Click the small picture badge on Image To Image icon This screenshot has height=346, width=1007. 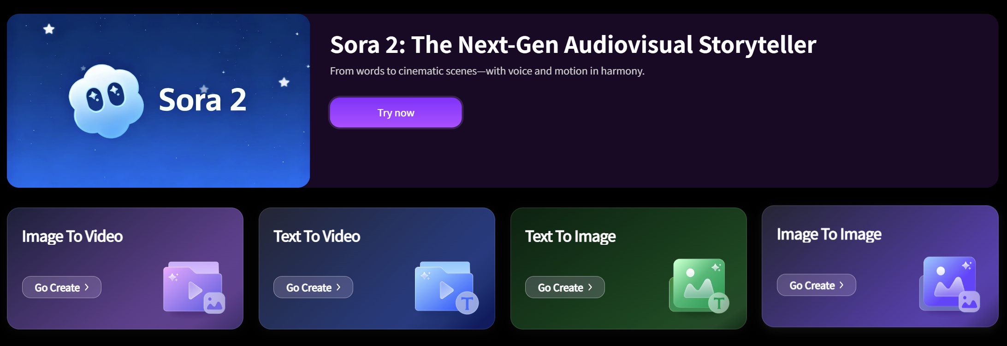(x=969, y=302)
